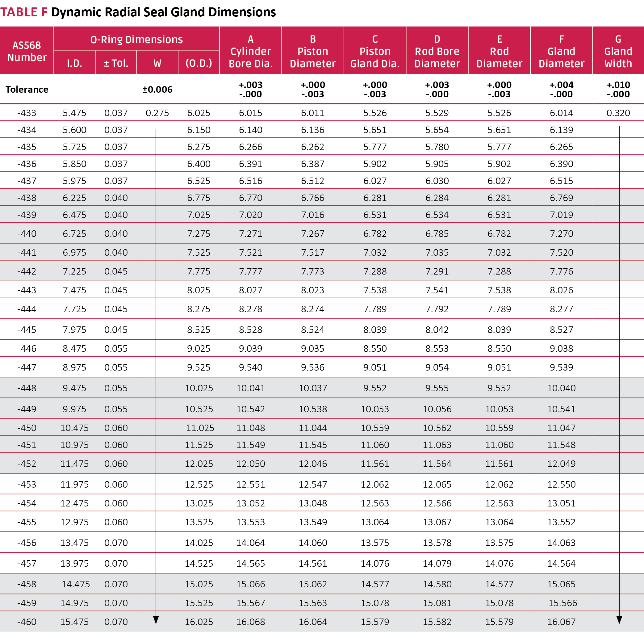Click the Gland Diameter column header
This screenshot has width=644, height=638.
[561, 51]
